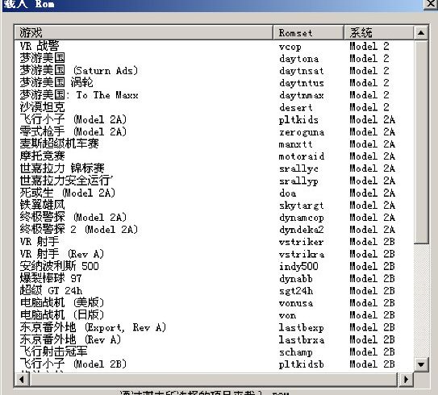Click the horizontal scroll right arrow

point(406,379)
